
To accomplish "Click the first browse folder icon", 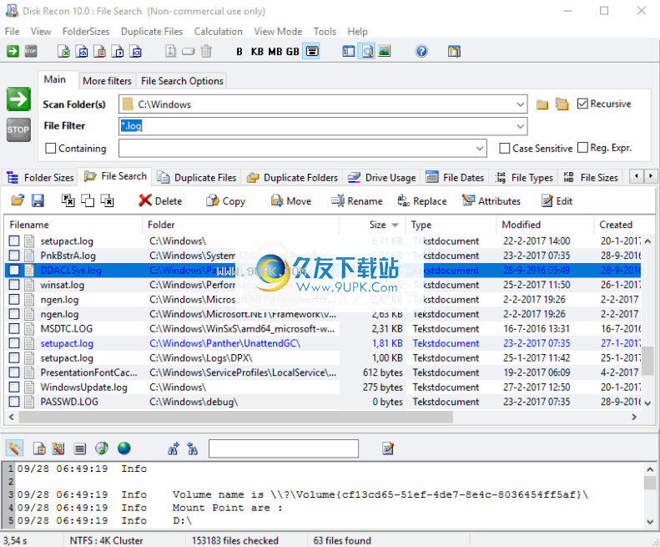I will 542,104.
